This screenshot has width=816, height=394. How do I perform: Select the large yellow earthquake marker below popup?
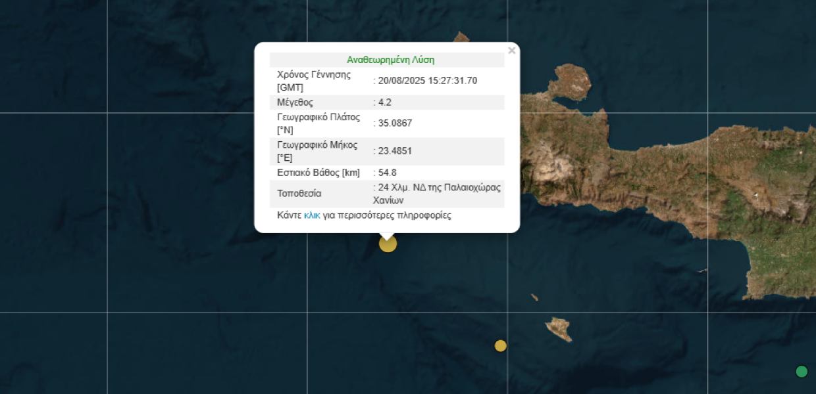[x=388, y=244]
